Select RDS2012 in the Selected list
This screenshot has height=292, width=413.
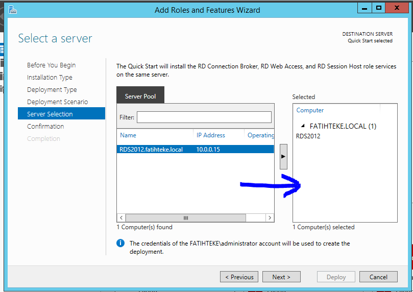[308, 136]
